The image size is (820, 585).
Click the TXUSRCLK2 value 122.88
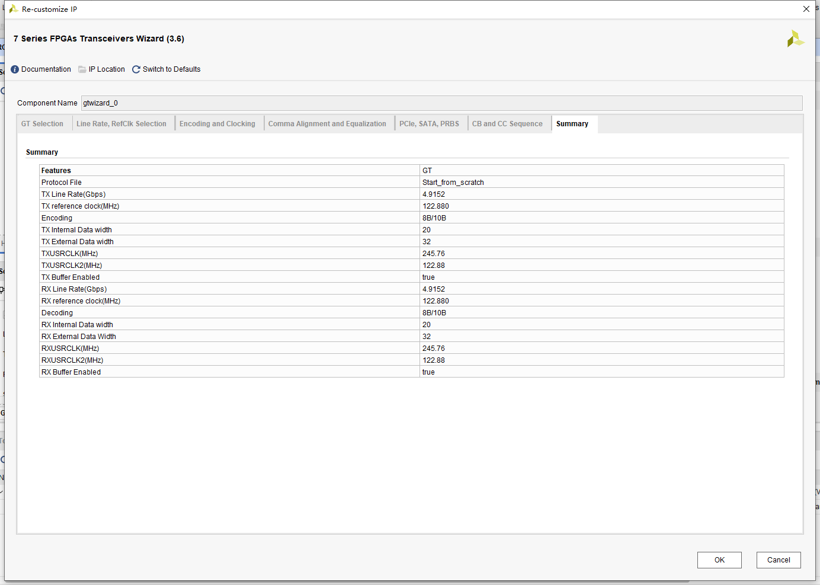click(x=434, y=266)
